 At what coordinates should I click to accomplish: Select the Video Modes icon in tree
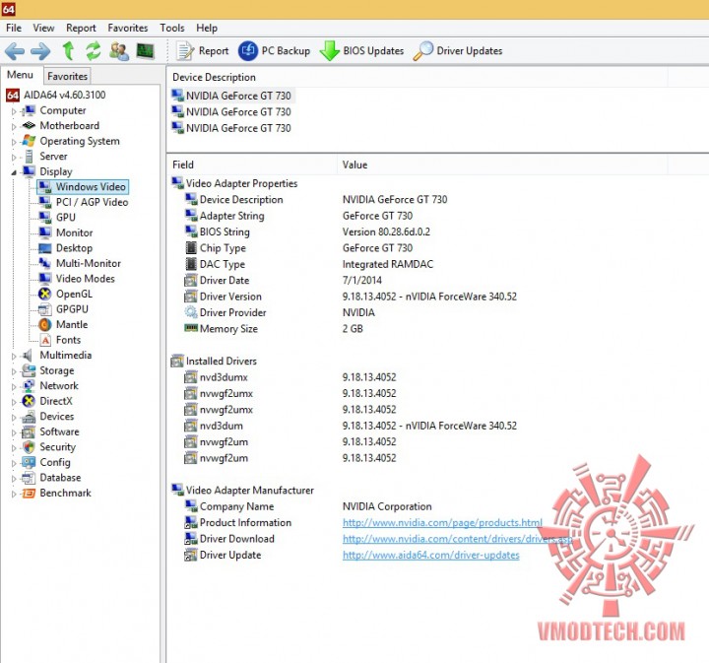44,279
